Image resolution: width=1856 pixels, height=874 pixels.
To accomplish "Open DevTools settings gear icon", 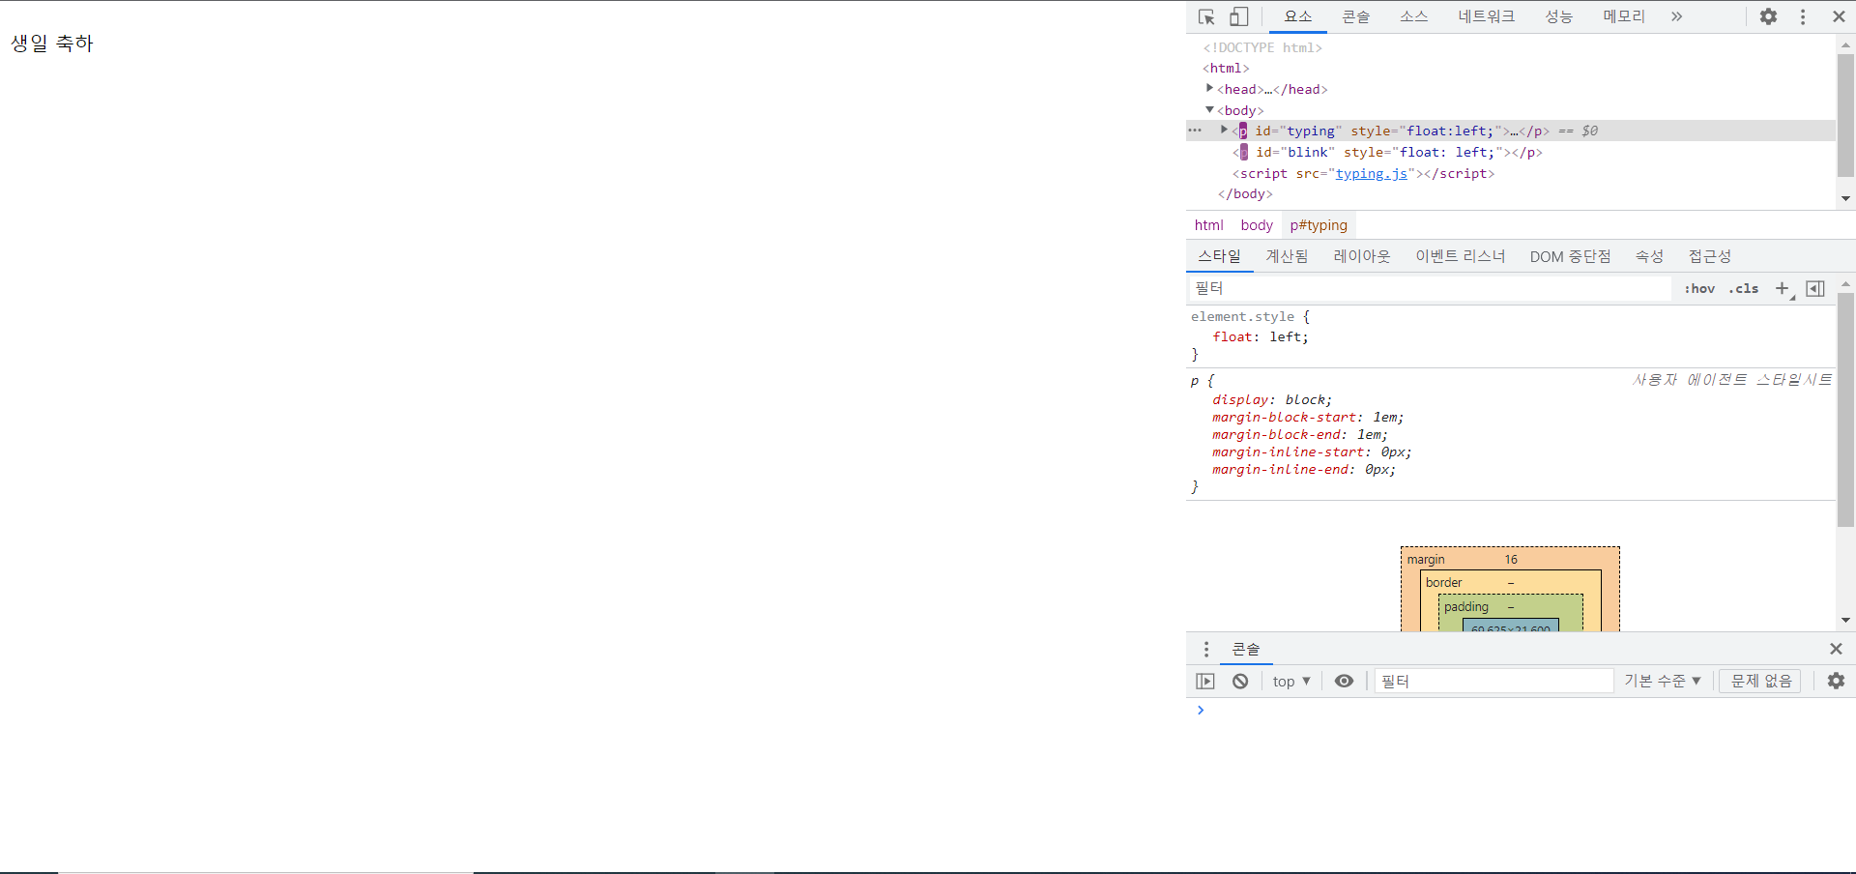I will coord(1768,16).
